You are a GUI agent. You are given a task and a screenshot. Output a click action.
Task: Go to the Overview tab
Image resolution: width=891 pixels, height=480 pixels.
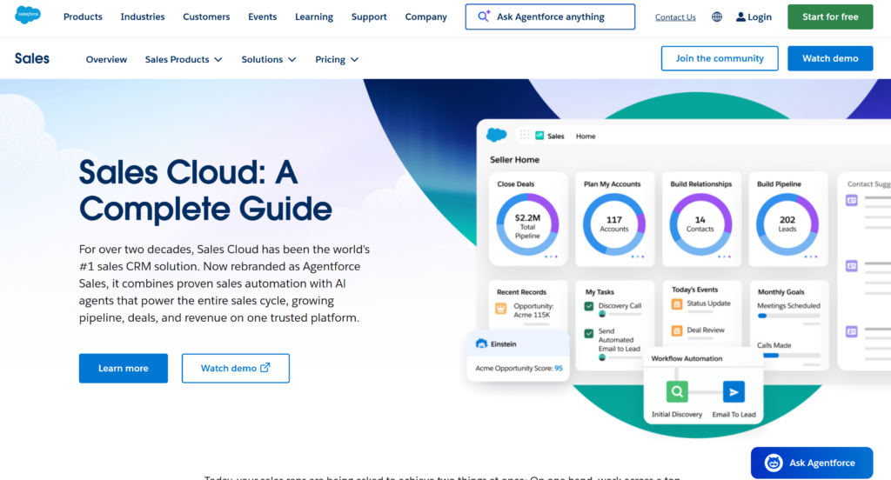point(106,59)
